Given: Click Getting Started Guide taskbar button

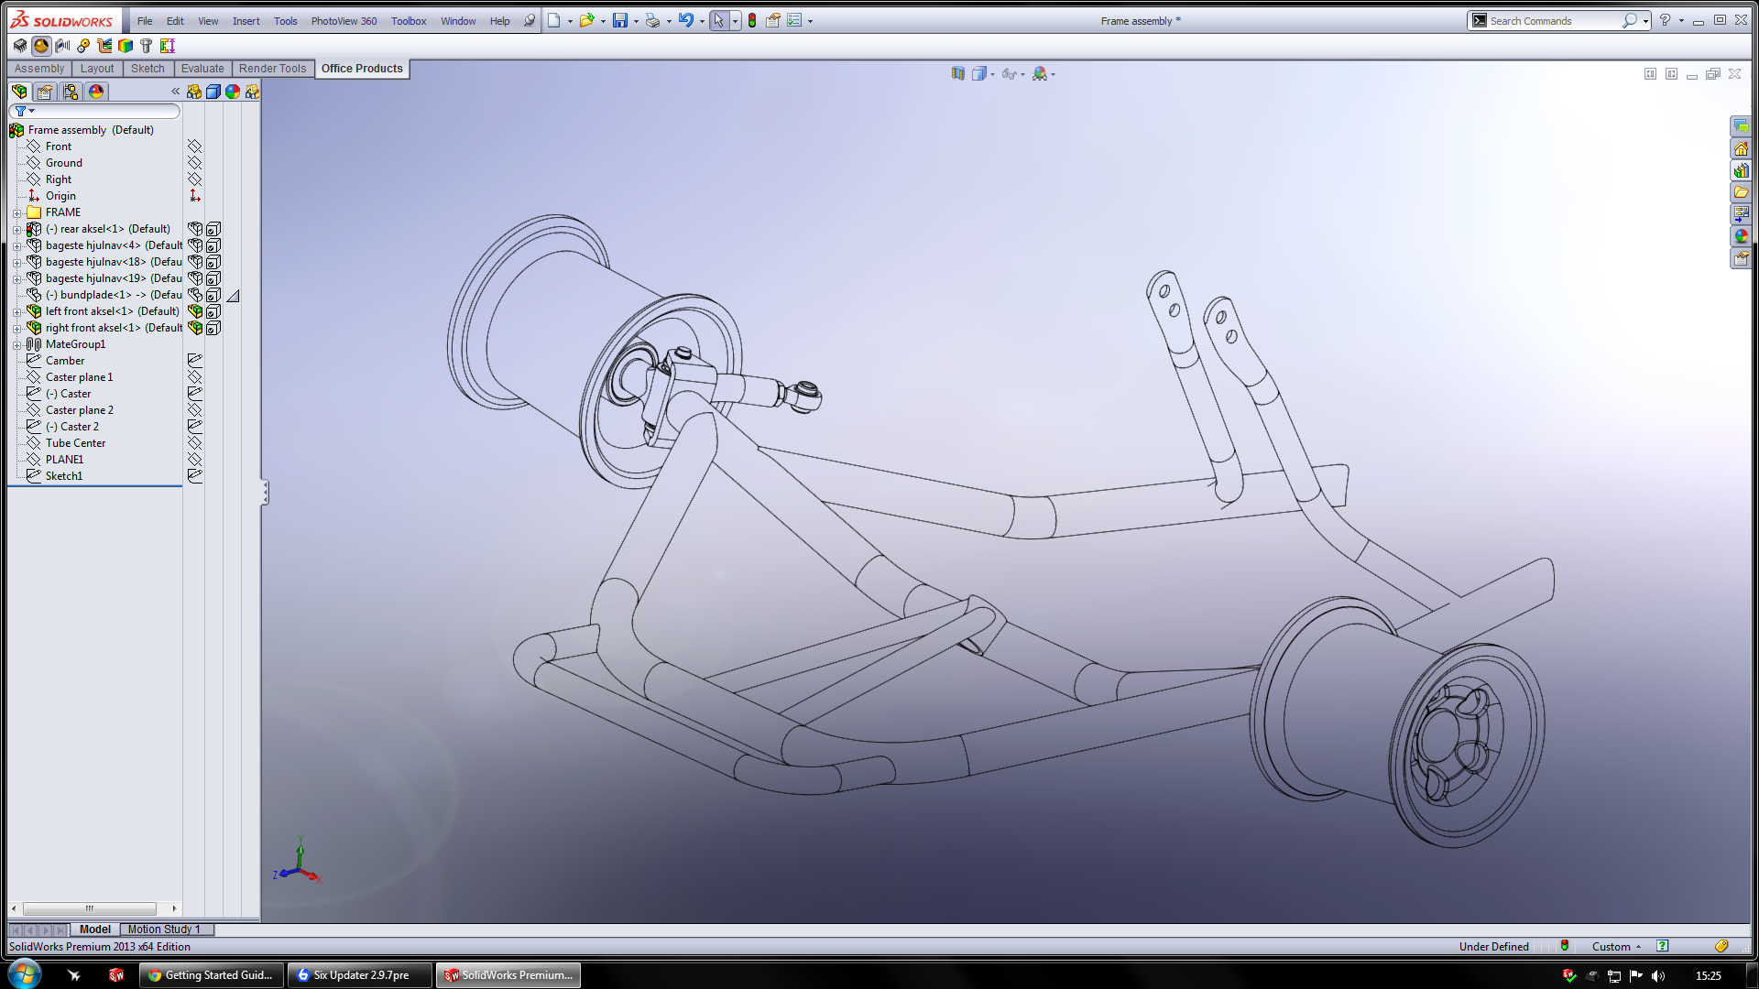Looking at the screenshot, I should (211, 975).
